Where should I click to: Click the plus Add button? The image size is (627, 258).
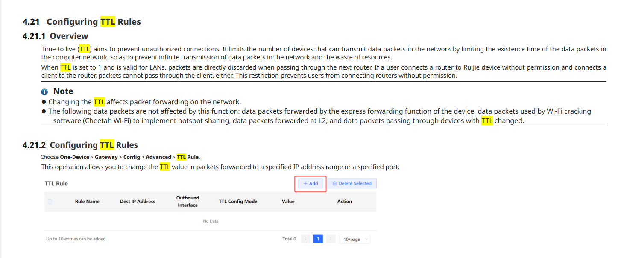311,183
